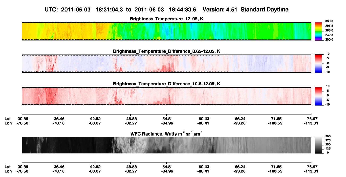Click the 42.52 latitude label under the difference panels

click(96, 119)
